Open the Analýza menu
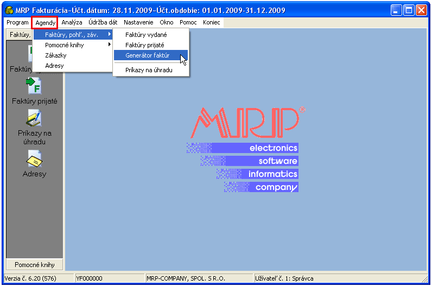This screenshot has width=432, height=286. tap(72, 22)
